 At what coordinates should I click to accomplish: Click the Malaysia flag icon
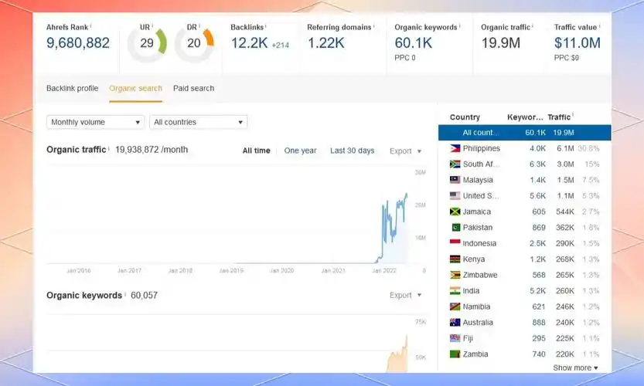(455, 180)
